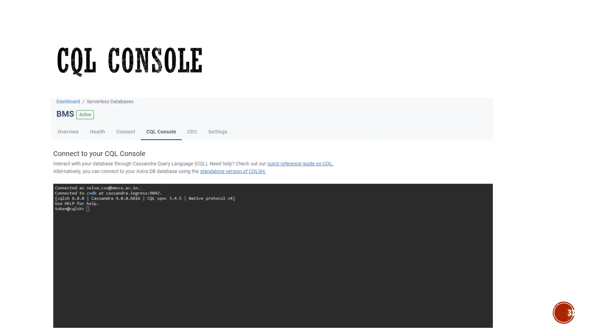Click the Serverless Databases breadcrumb
This screenshot has height=332, width=591.
coord(110,101)
